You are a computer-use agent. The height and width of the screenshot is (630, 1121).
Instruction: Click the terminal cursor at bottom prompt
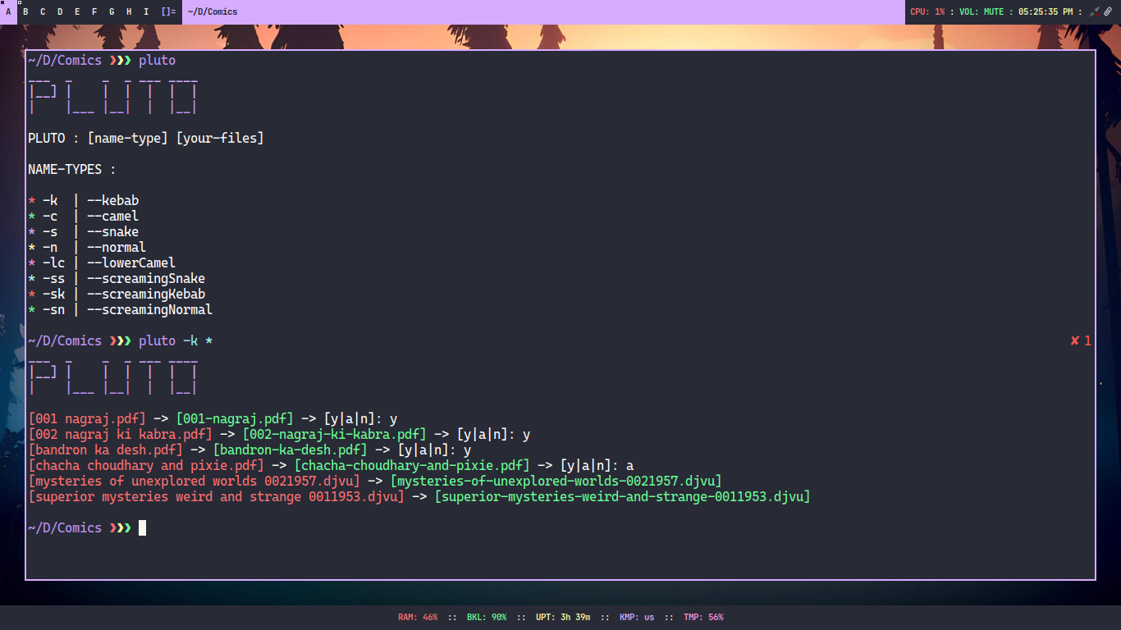coord(142,527)
